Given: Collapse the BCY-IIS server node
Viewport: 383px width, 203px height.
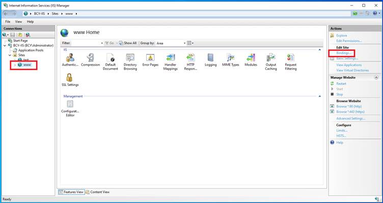Looking at the screenshot, I should 5,45.
